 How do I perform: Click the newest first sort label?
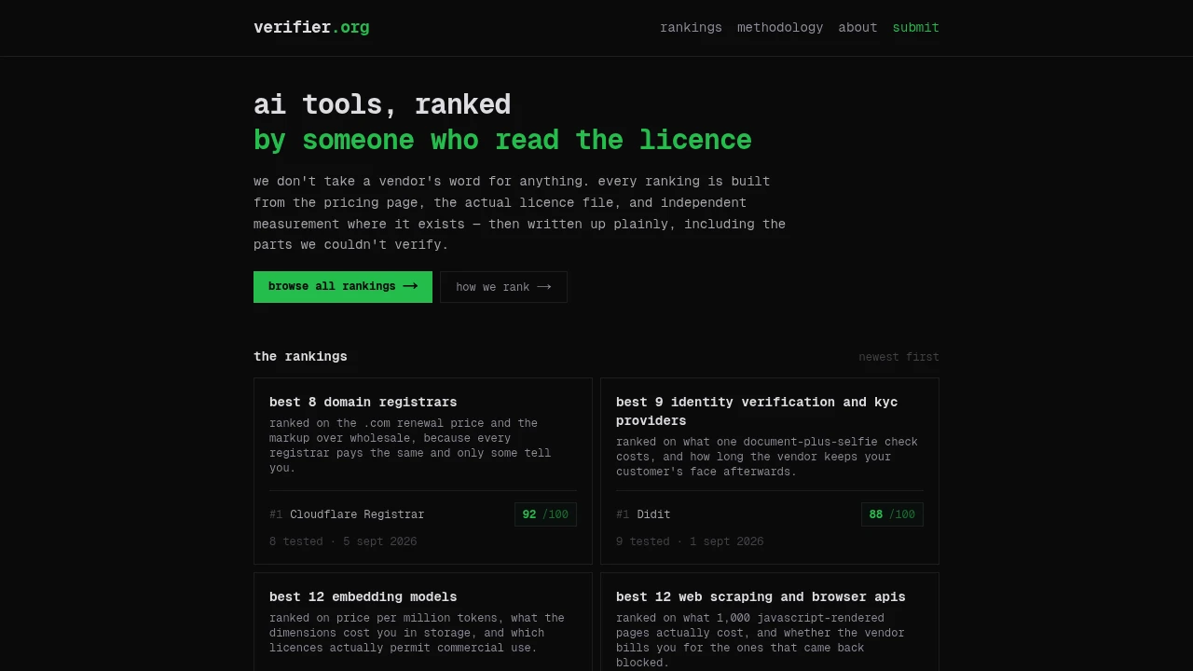click(898, 357)
